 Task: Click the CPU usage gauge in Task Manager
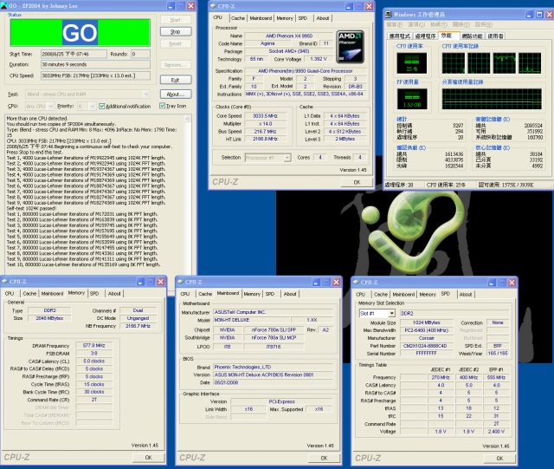tap(412, 63)
